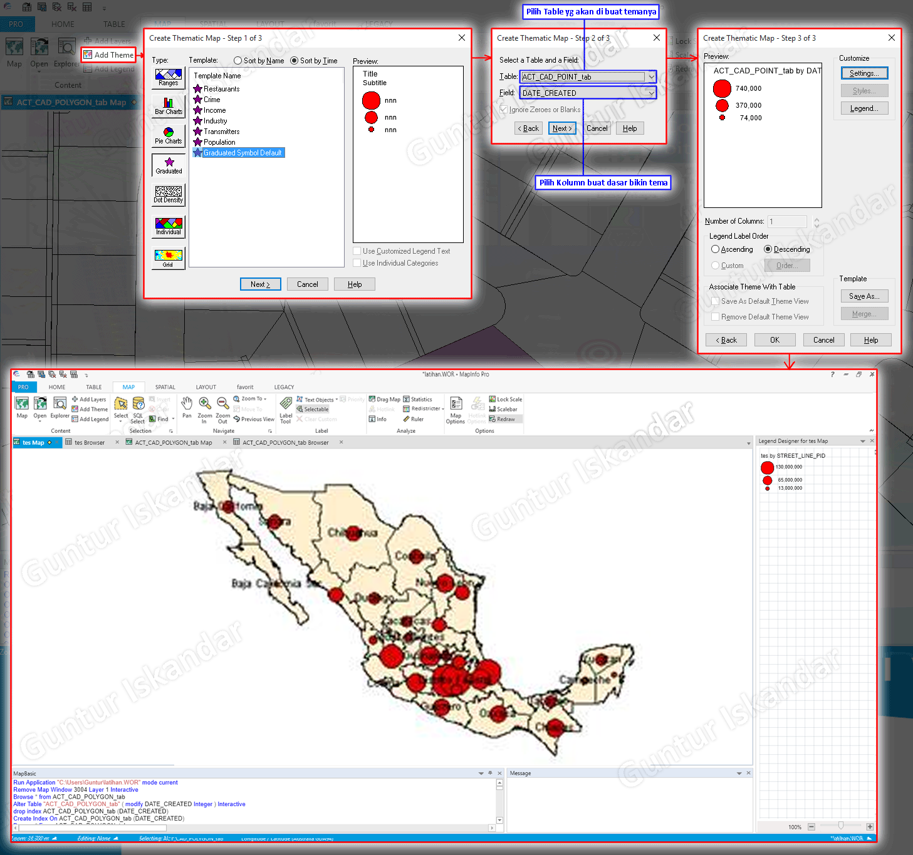Select the Sort by Name radio option
Viewport: 913px width, 855px height.
[x=237, y=60]
